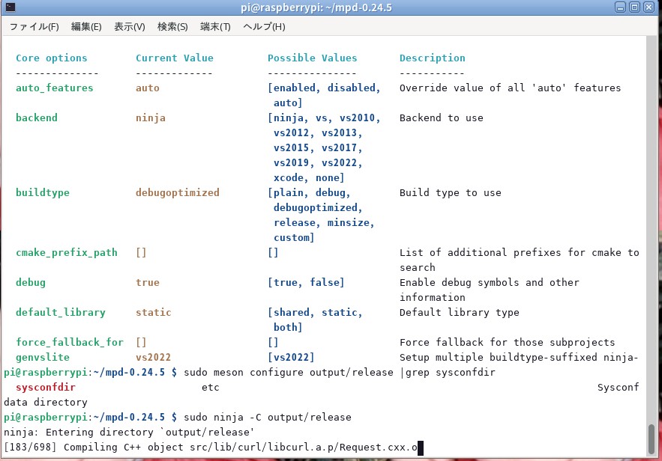This screenshot has height=461, width=662.
Task: Minimize the terminal window
Action: (619, 7)
